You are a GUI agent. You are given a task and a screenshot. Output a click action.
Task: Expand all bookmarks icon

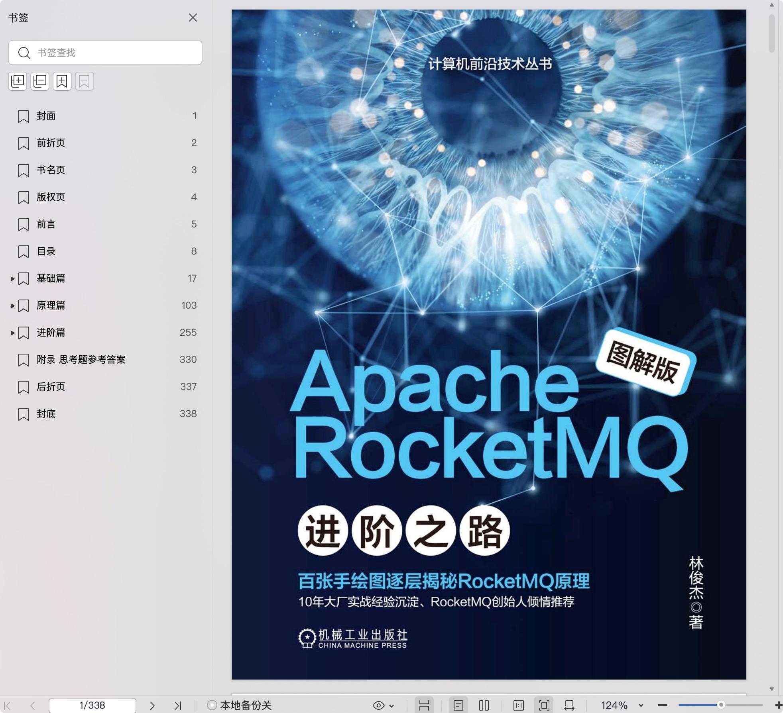18,81
